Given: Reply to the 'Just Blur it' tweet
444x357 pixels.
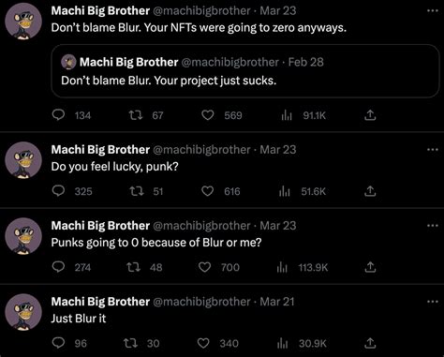Looking at the screenshot, I should [58, 343].
